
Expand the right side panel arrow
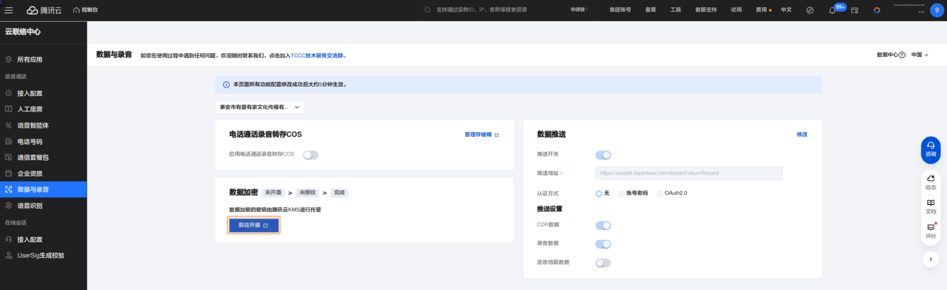click(931, 259)
